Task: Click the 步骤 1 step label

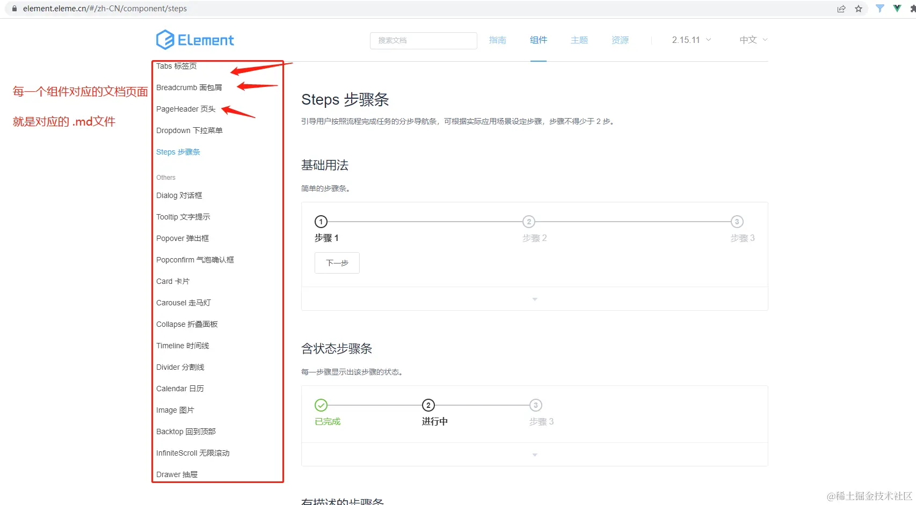Action: click(x=326, y=238)
